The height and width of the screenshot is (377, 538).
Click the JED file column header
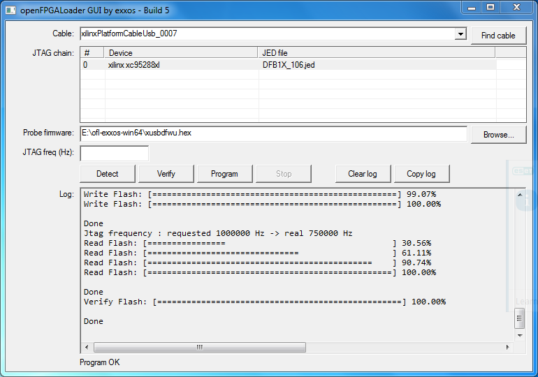[x=377, y=53]
